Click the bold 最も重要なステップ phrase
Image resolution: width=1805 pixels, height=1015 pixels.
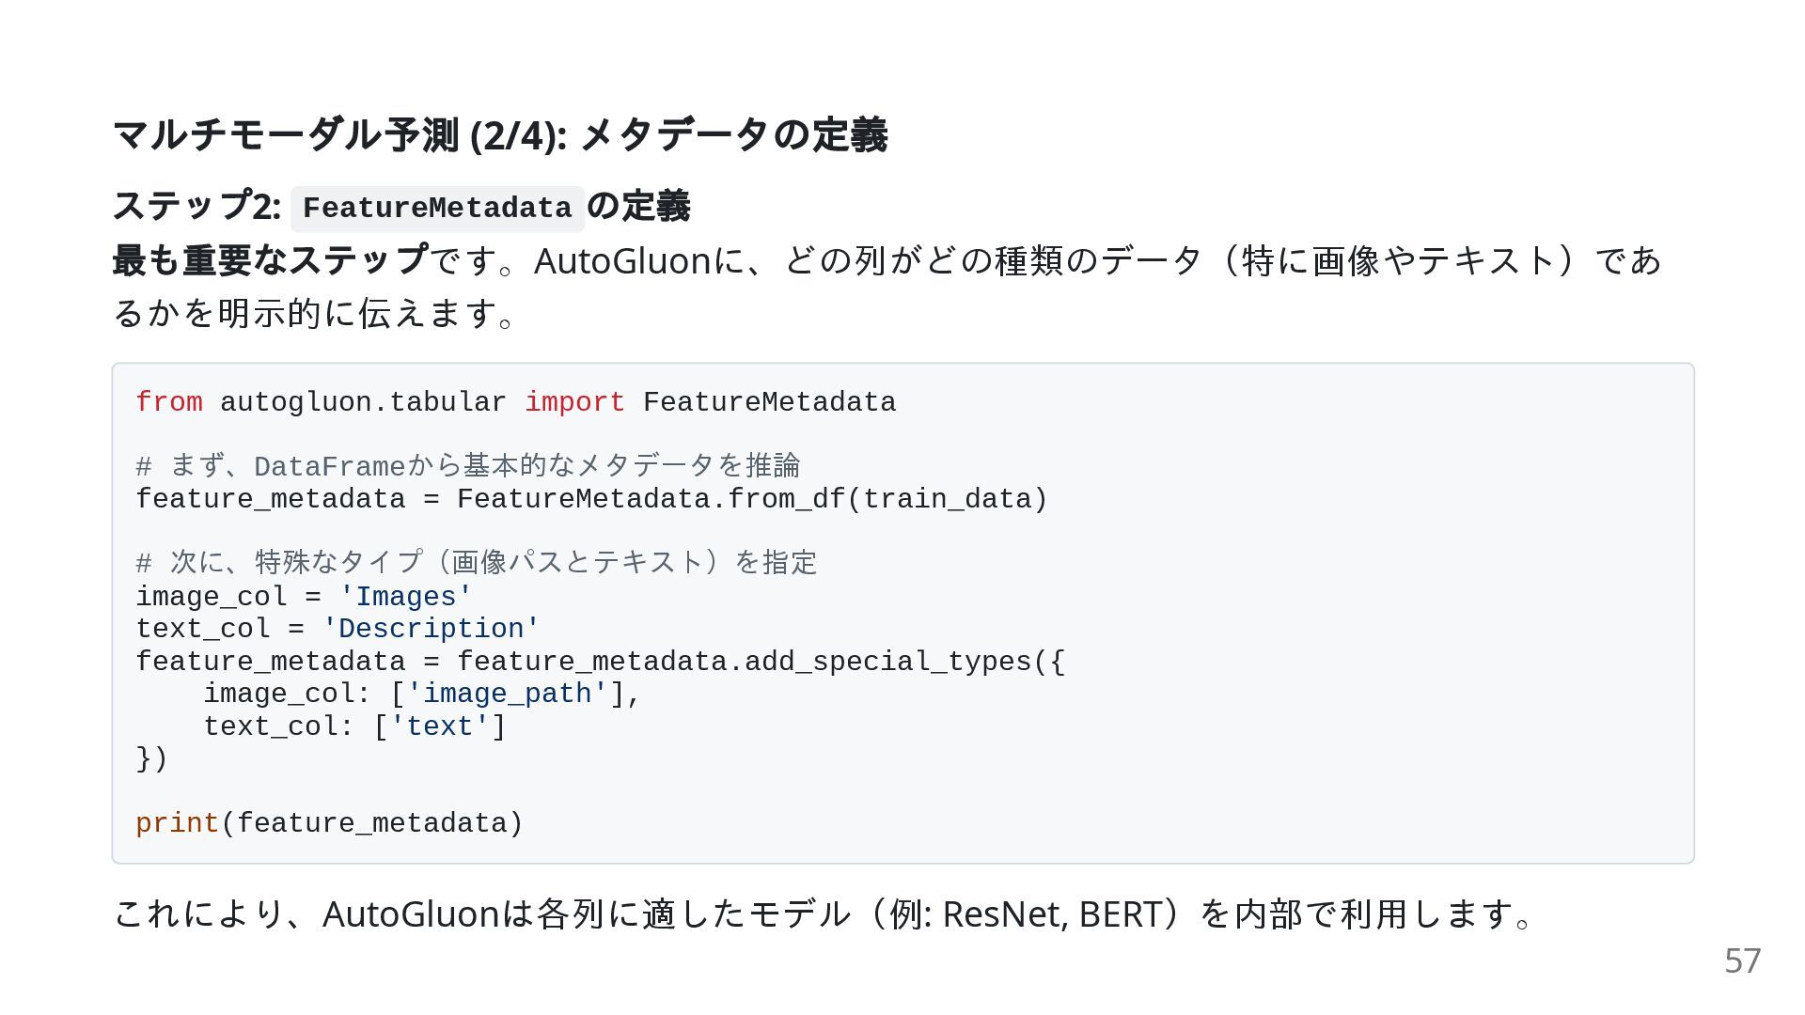[x=271, y=260]
